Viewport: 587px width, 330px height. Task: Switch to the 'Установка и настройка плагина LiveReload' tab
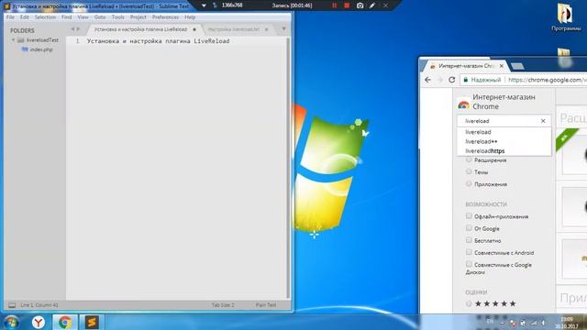point(140,29)
